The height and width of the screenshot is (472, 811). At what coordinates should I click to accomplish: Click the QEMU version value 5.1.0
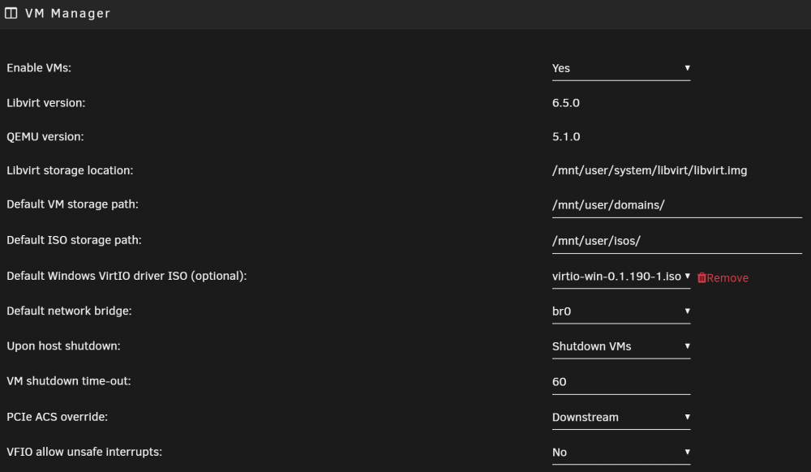point(566,136)
